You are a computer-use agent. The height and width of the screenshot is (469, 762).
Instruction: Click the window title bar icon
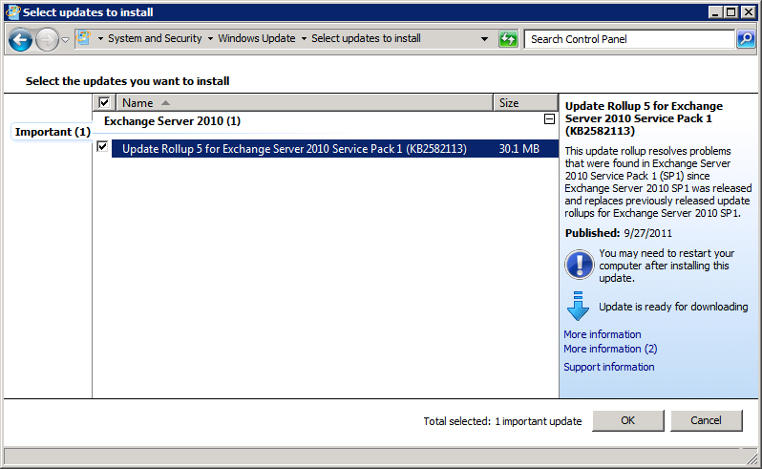12,12
